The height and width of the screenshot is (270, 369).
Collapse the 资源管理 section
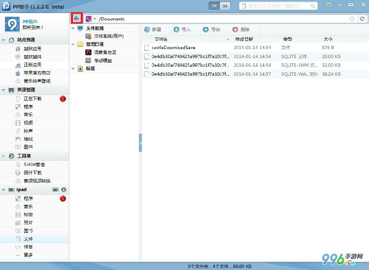[4, 90]
